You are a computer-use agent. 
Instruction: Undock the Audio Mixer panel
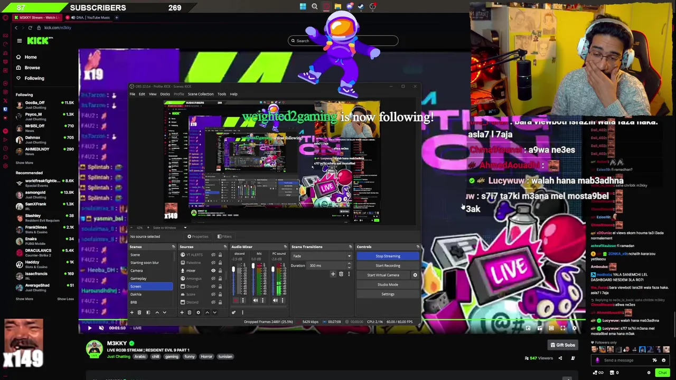[285, 247]
